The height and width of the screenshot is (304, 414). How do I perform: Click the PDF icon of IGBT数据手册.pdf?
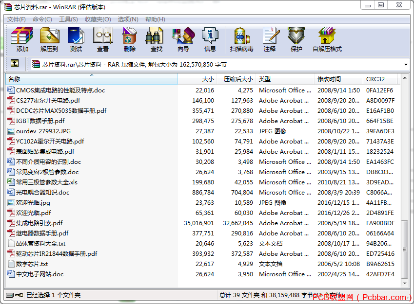11,121
